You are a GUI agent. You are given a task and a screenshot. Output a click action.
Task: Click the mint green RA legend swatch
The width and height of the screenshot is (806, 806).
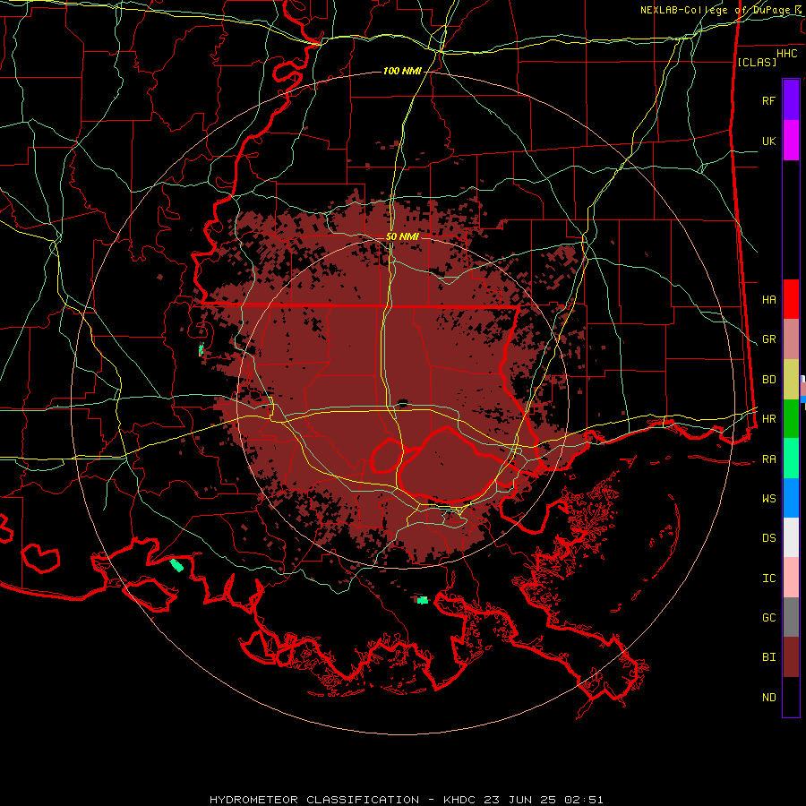(x=791, y=459)
